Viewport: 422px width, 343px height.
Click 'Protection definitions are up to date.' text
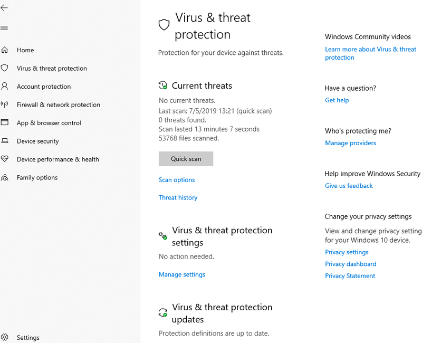214,334
